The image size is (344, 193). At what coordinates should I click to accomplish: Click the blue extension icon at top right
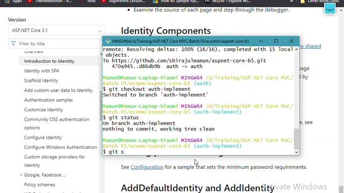pos(330,9)
